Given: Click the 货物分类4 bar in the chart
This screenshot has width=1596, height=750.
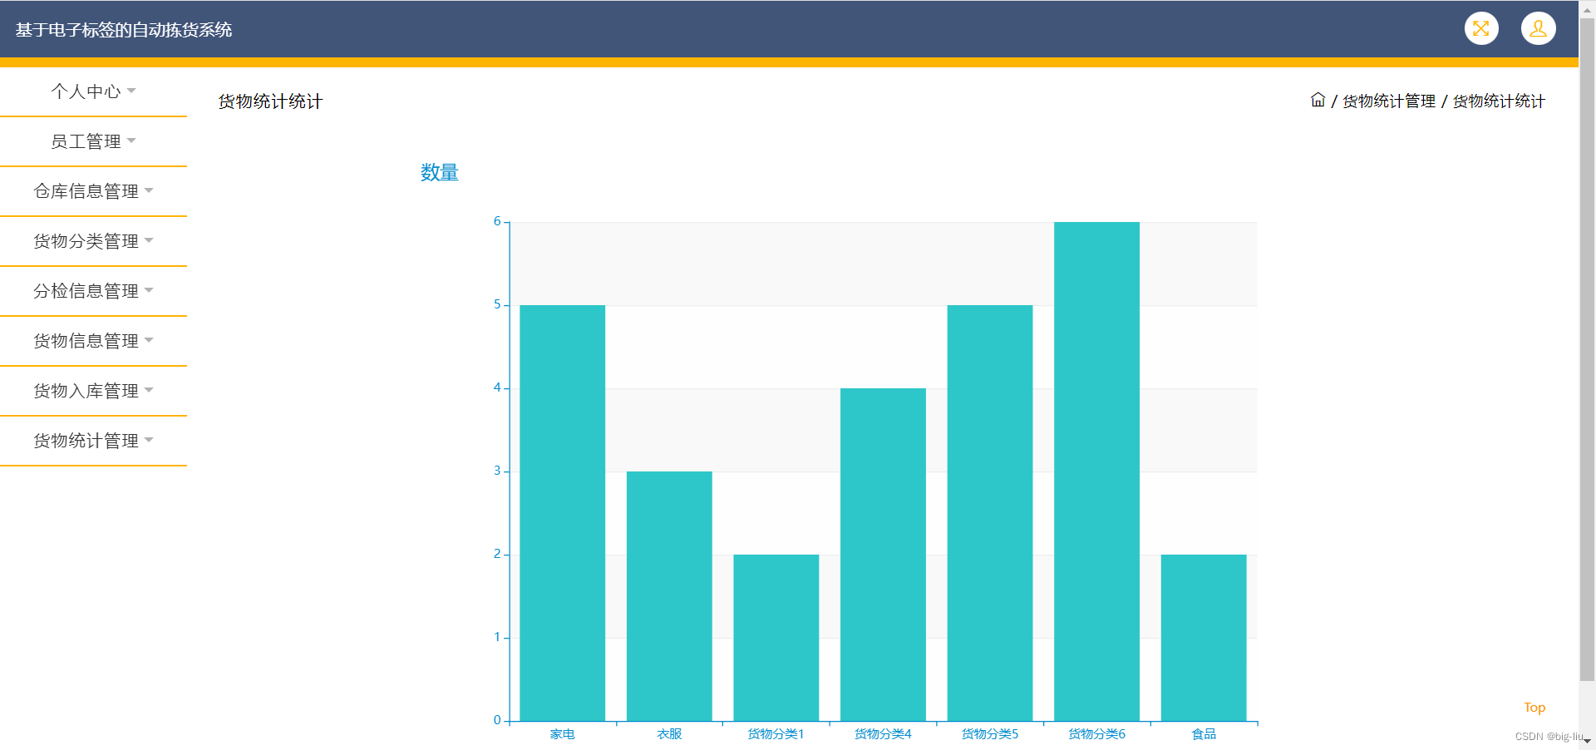Looking at the screenshot, I should (x=883, y=555).
